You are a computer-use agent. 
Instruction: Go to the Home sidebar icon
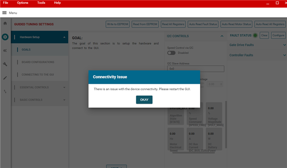(x=5, y=23)
